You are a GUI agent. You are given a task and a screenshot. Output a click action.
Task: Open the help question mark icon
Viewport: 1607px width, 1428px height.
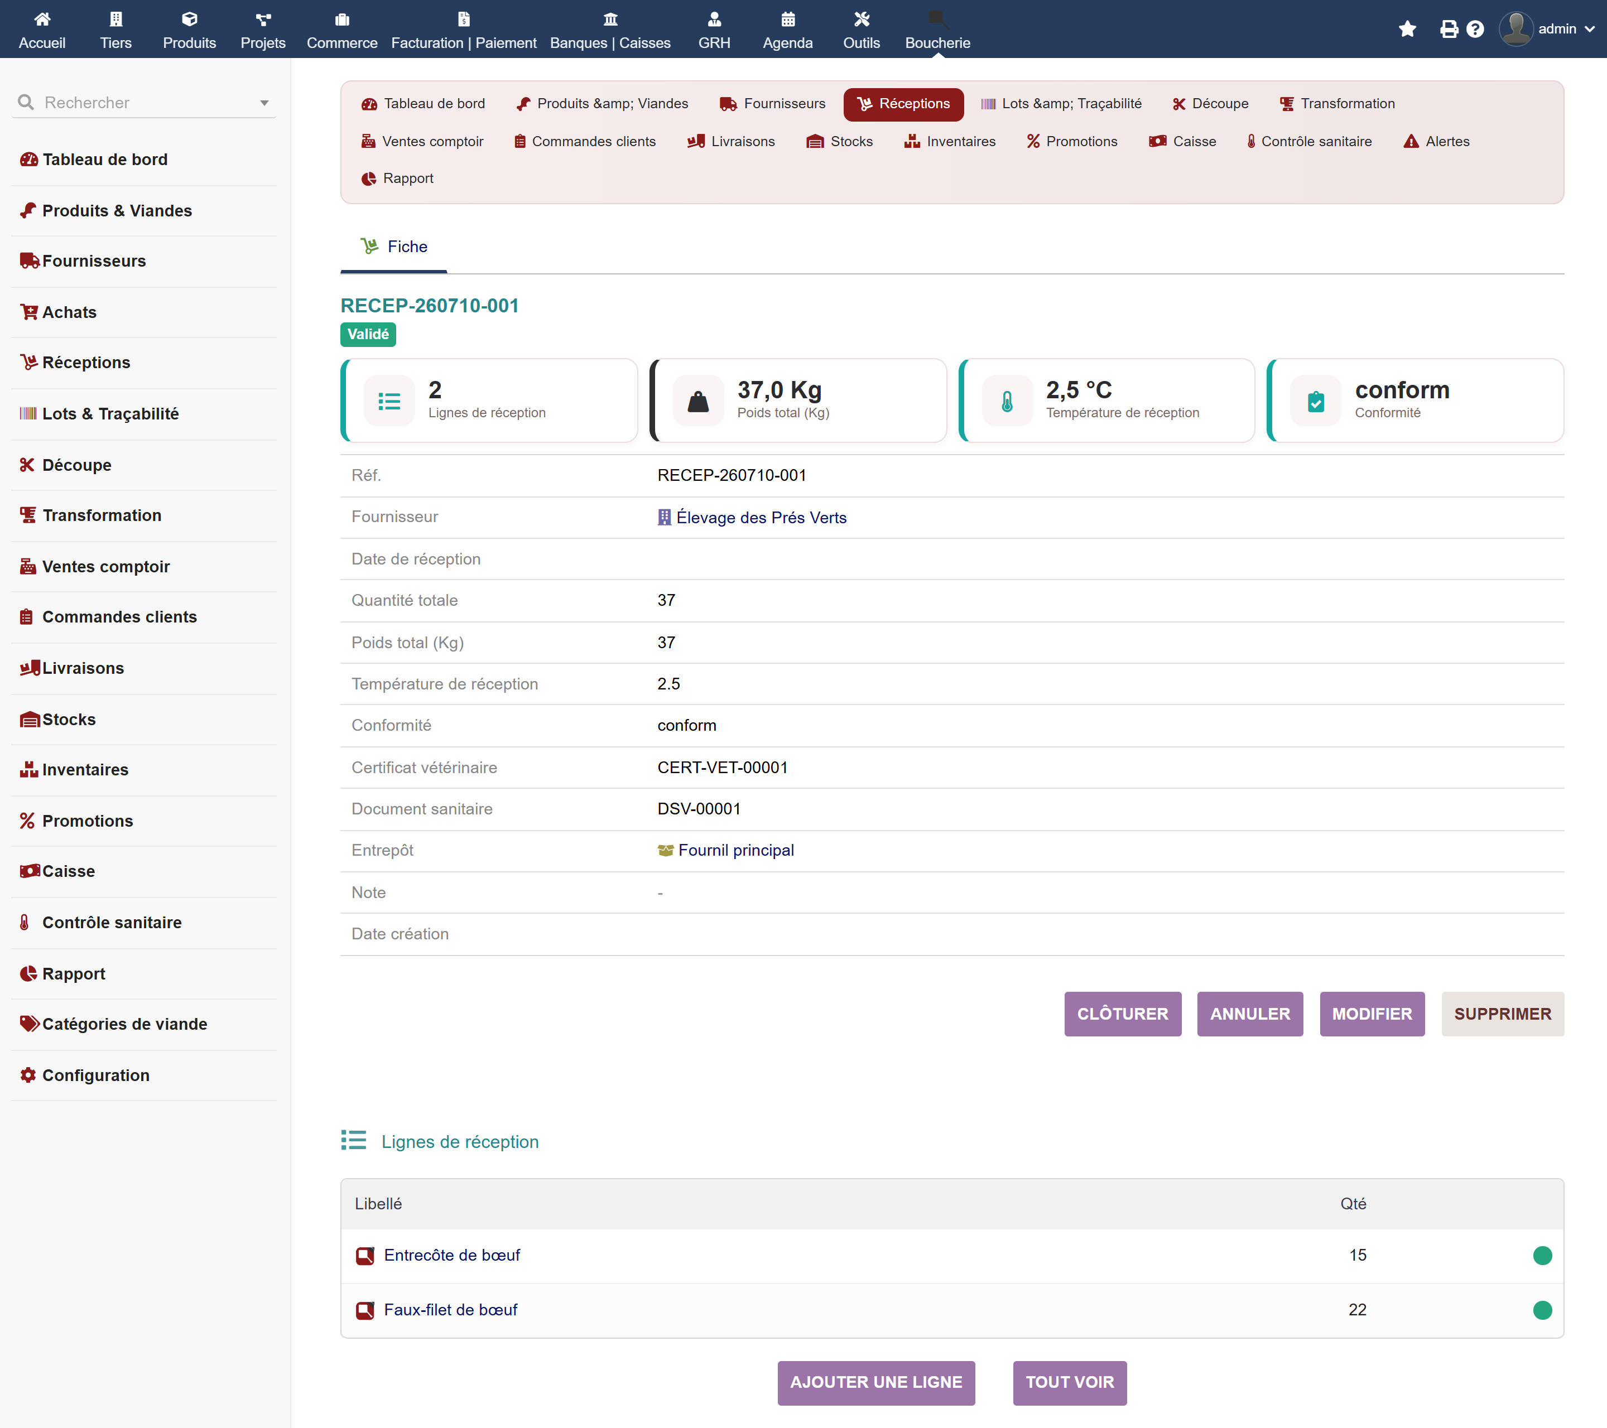click(x=1475, y=29)
